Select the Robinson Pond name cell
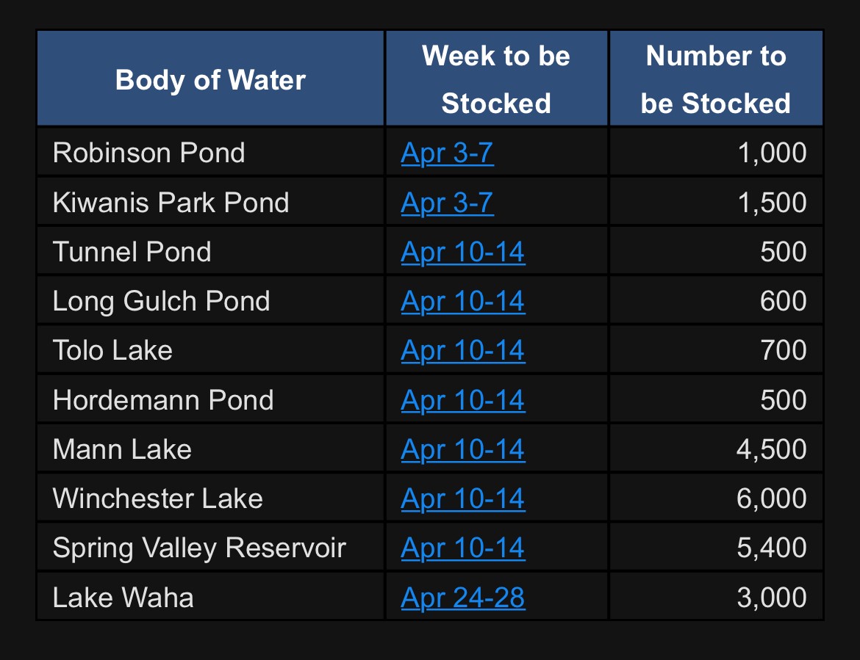The height and width of the screenshot is (660, 860). pos(211,152)
